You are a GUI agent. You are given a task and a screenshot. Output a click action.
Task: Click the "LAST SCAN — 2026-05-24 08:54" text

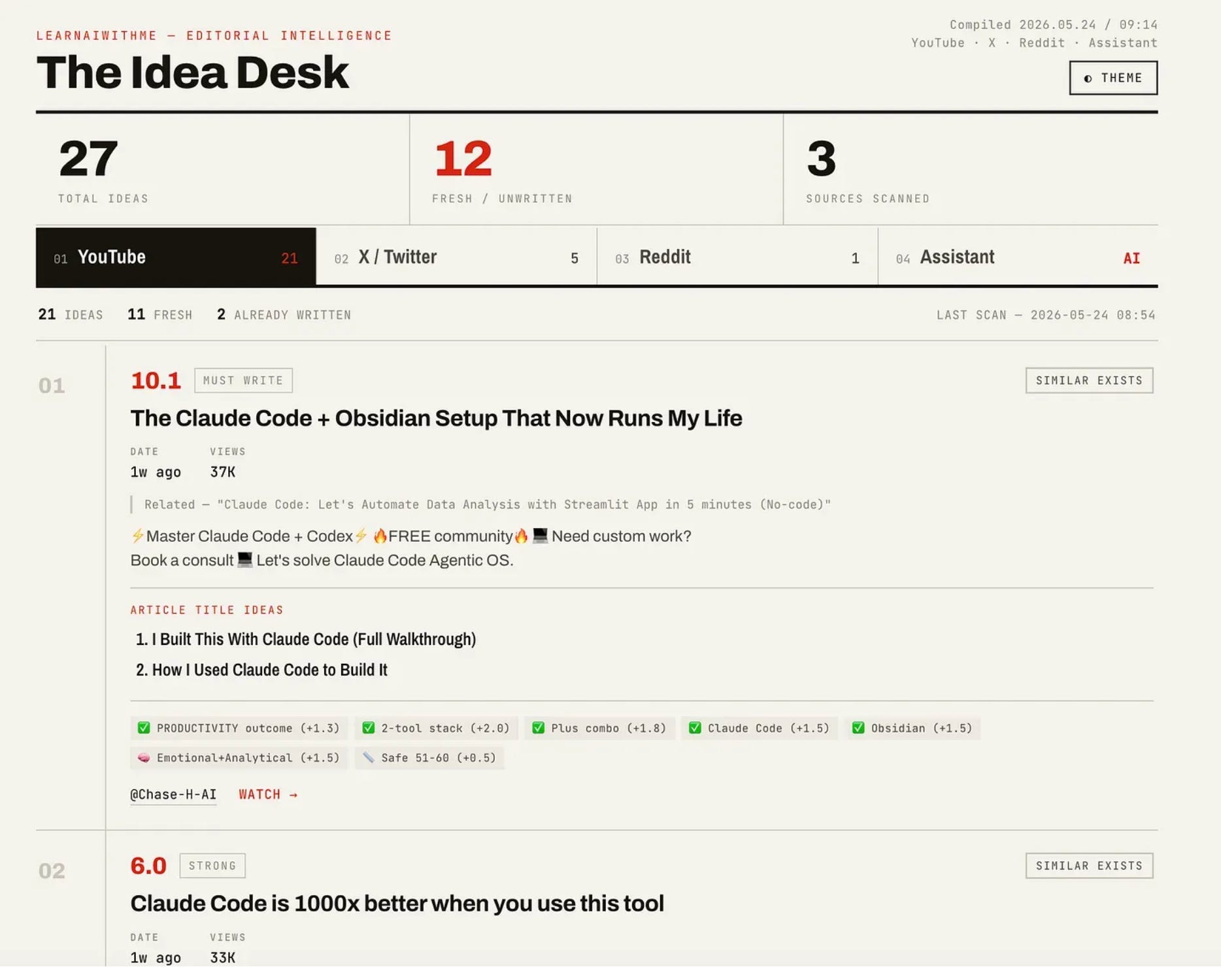tap(1046, 315)
